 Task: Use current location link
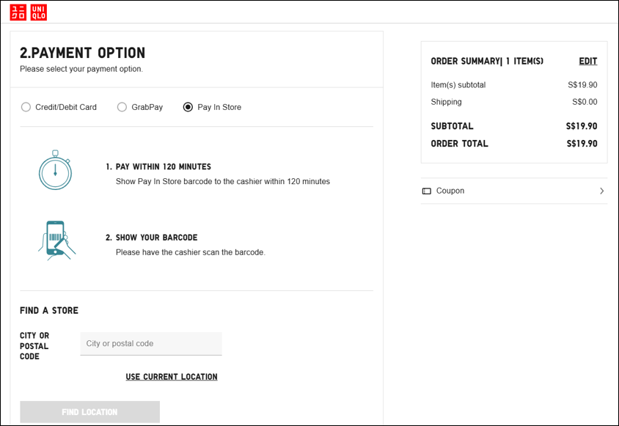172,377
